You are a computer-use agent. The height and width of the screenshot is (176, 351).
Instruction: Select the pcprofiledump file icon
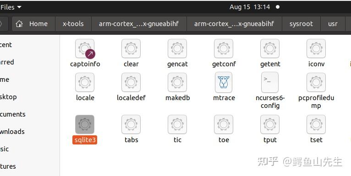(x=316, y=82)
